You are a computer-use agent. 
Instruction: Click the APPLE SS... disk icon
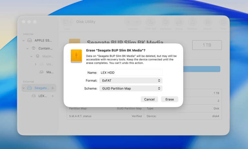coord(30,40)
